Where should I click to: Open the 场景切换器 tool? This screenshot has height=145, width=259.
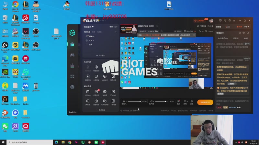click(x=105, y=102)
